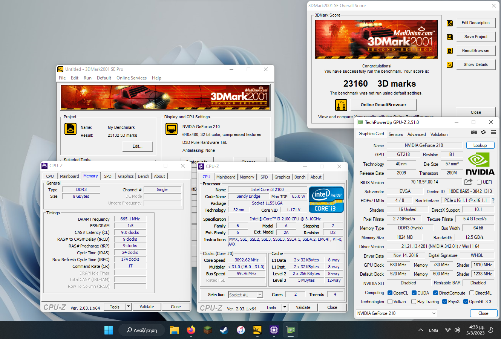The width and height of the screenshot is (501, 339).
Task: Click Validate in CPU-Z Memory window
Action: tap(147, 307)
